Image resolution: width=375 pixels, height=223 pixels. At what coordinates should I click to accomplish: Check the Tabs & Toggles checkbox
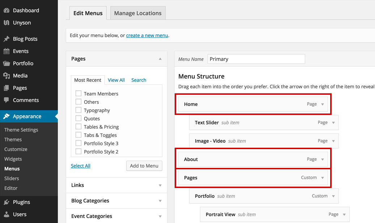tap(78, 135)
